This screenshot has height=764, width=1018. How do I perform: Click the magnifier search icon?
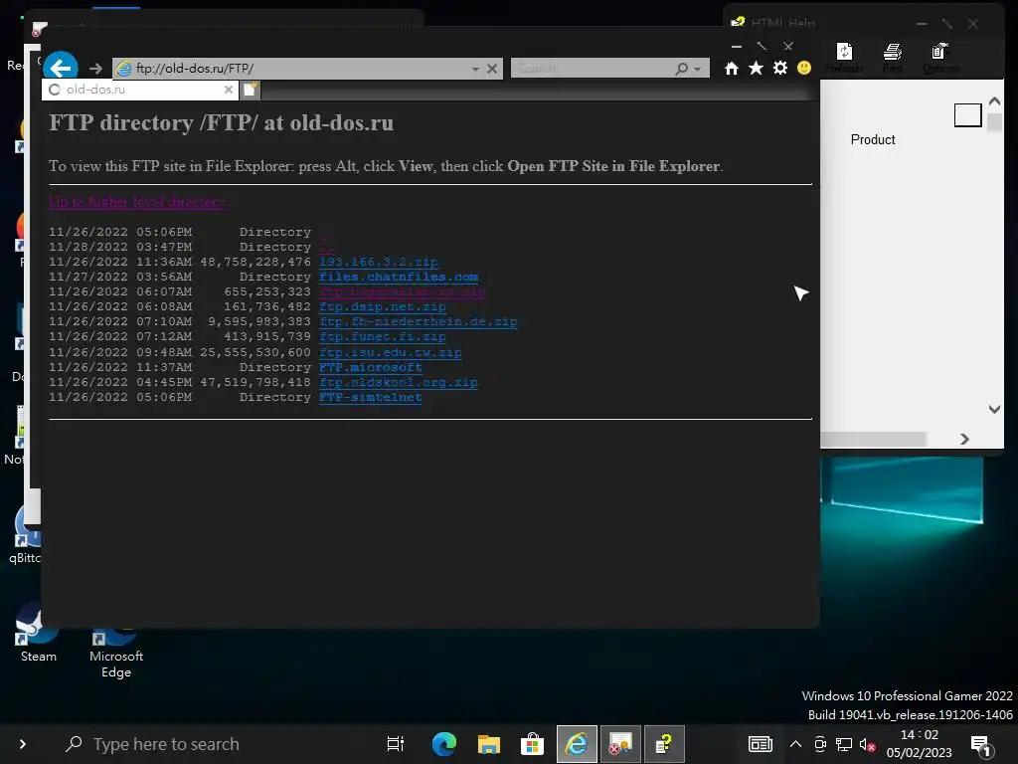(681, 69)
